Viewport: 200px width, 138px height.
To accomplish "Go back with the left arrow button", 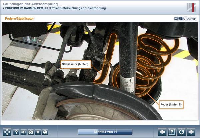I will (162, 132).
